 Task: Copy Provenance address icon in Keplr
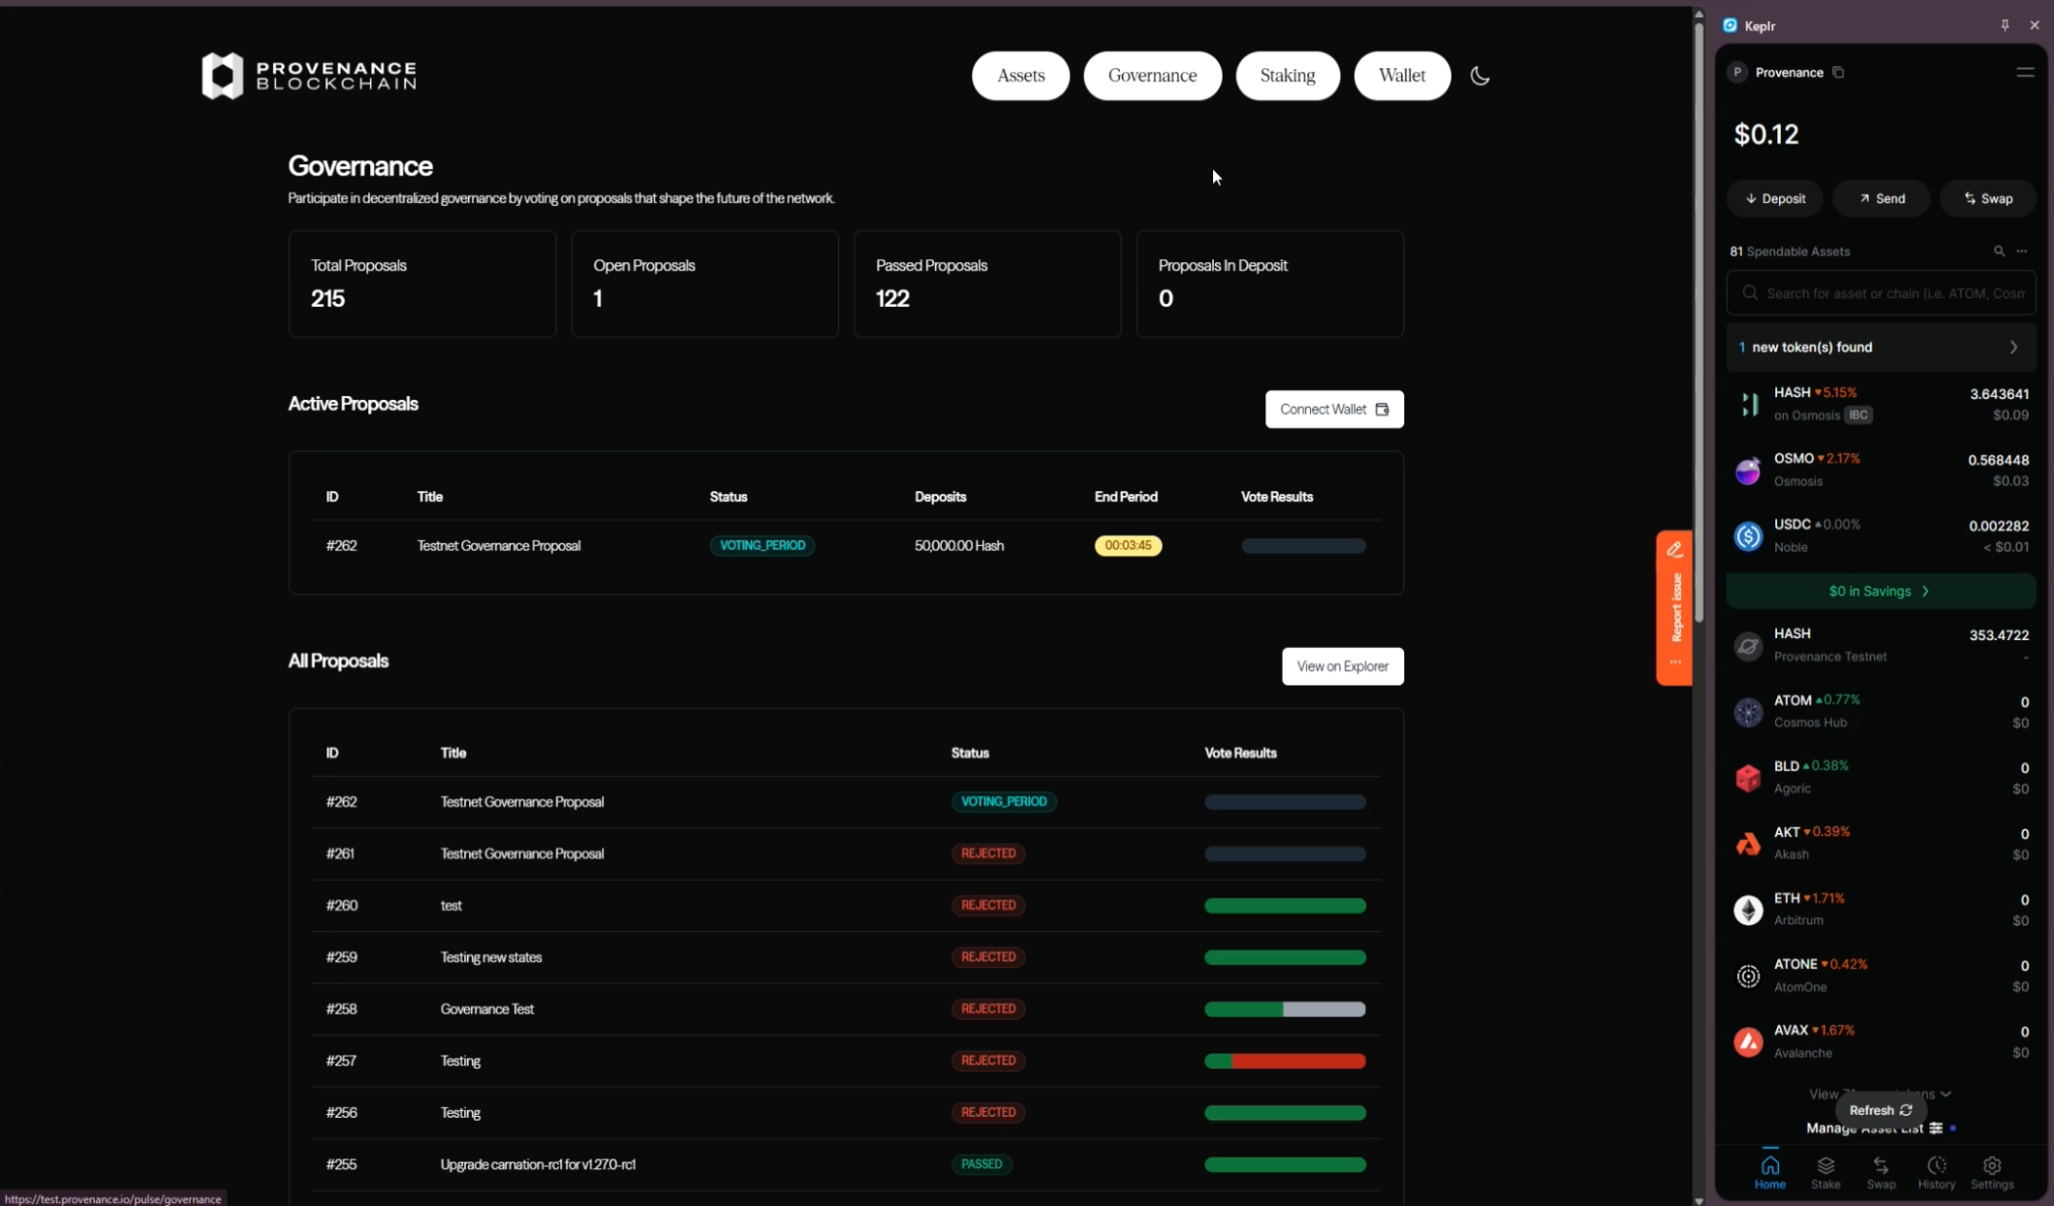pyautogui.click(x=1838, y=73)
